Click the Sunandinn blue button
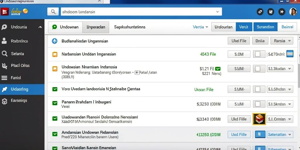Viewport: 300px width, 150px height. coord(265,27)
